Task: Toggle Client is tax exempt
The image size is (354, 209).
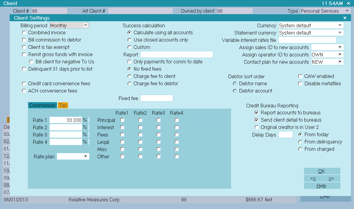Action: point(24,47)
